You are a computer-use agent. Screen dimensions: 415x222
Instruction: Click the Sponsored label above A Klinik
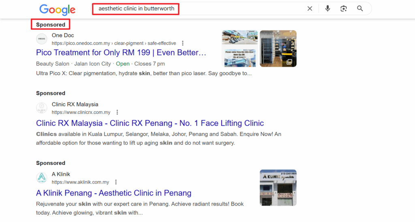click(51, 163)
